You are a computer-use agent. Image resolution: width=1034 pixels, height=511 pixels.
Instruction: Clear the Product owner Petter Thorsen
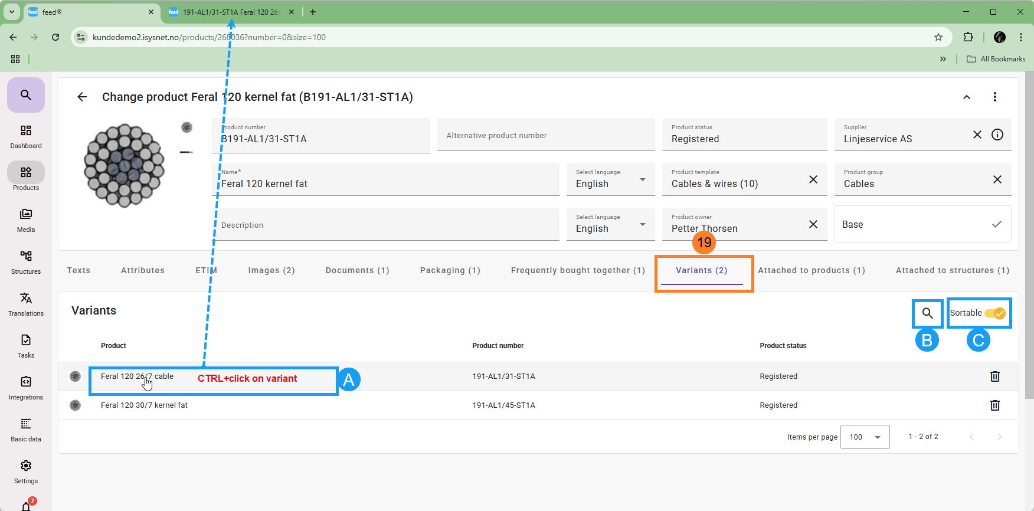[813, 224]
